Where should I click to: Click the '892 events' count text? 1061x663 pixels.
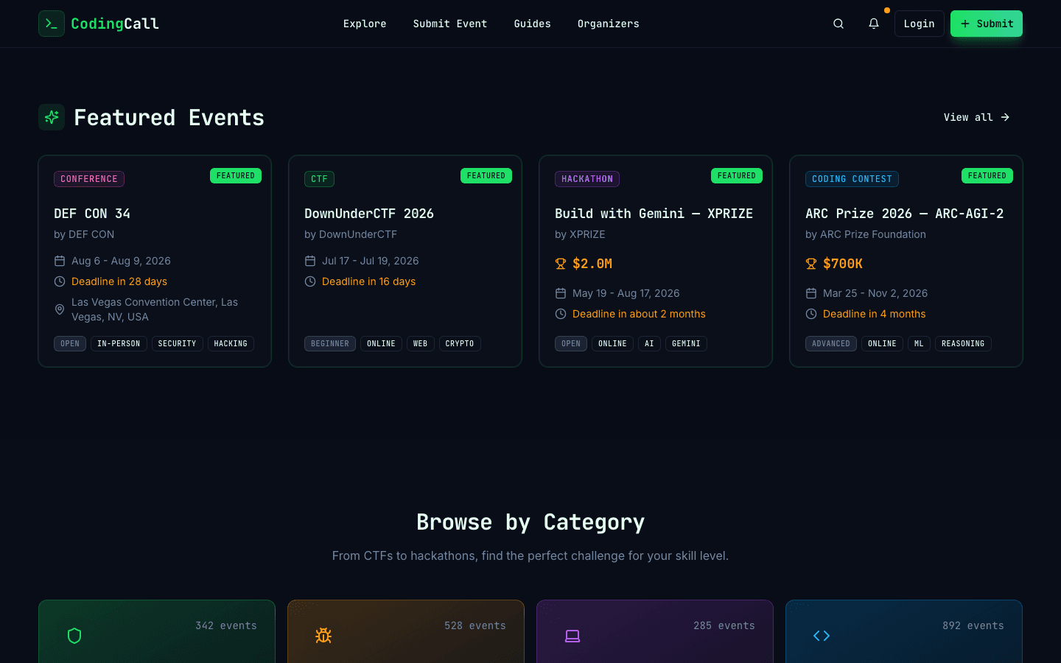pos(973,625)
